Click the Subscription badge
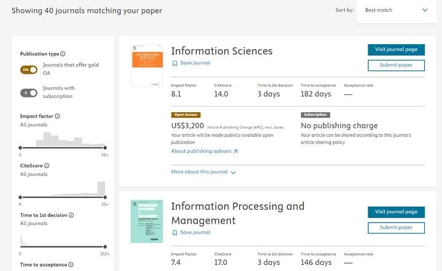 pyautogui.click(x=315, y=115)
